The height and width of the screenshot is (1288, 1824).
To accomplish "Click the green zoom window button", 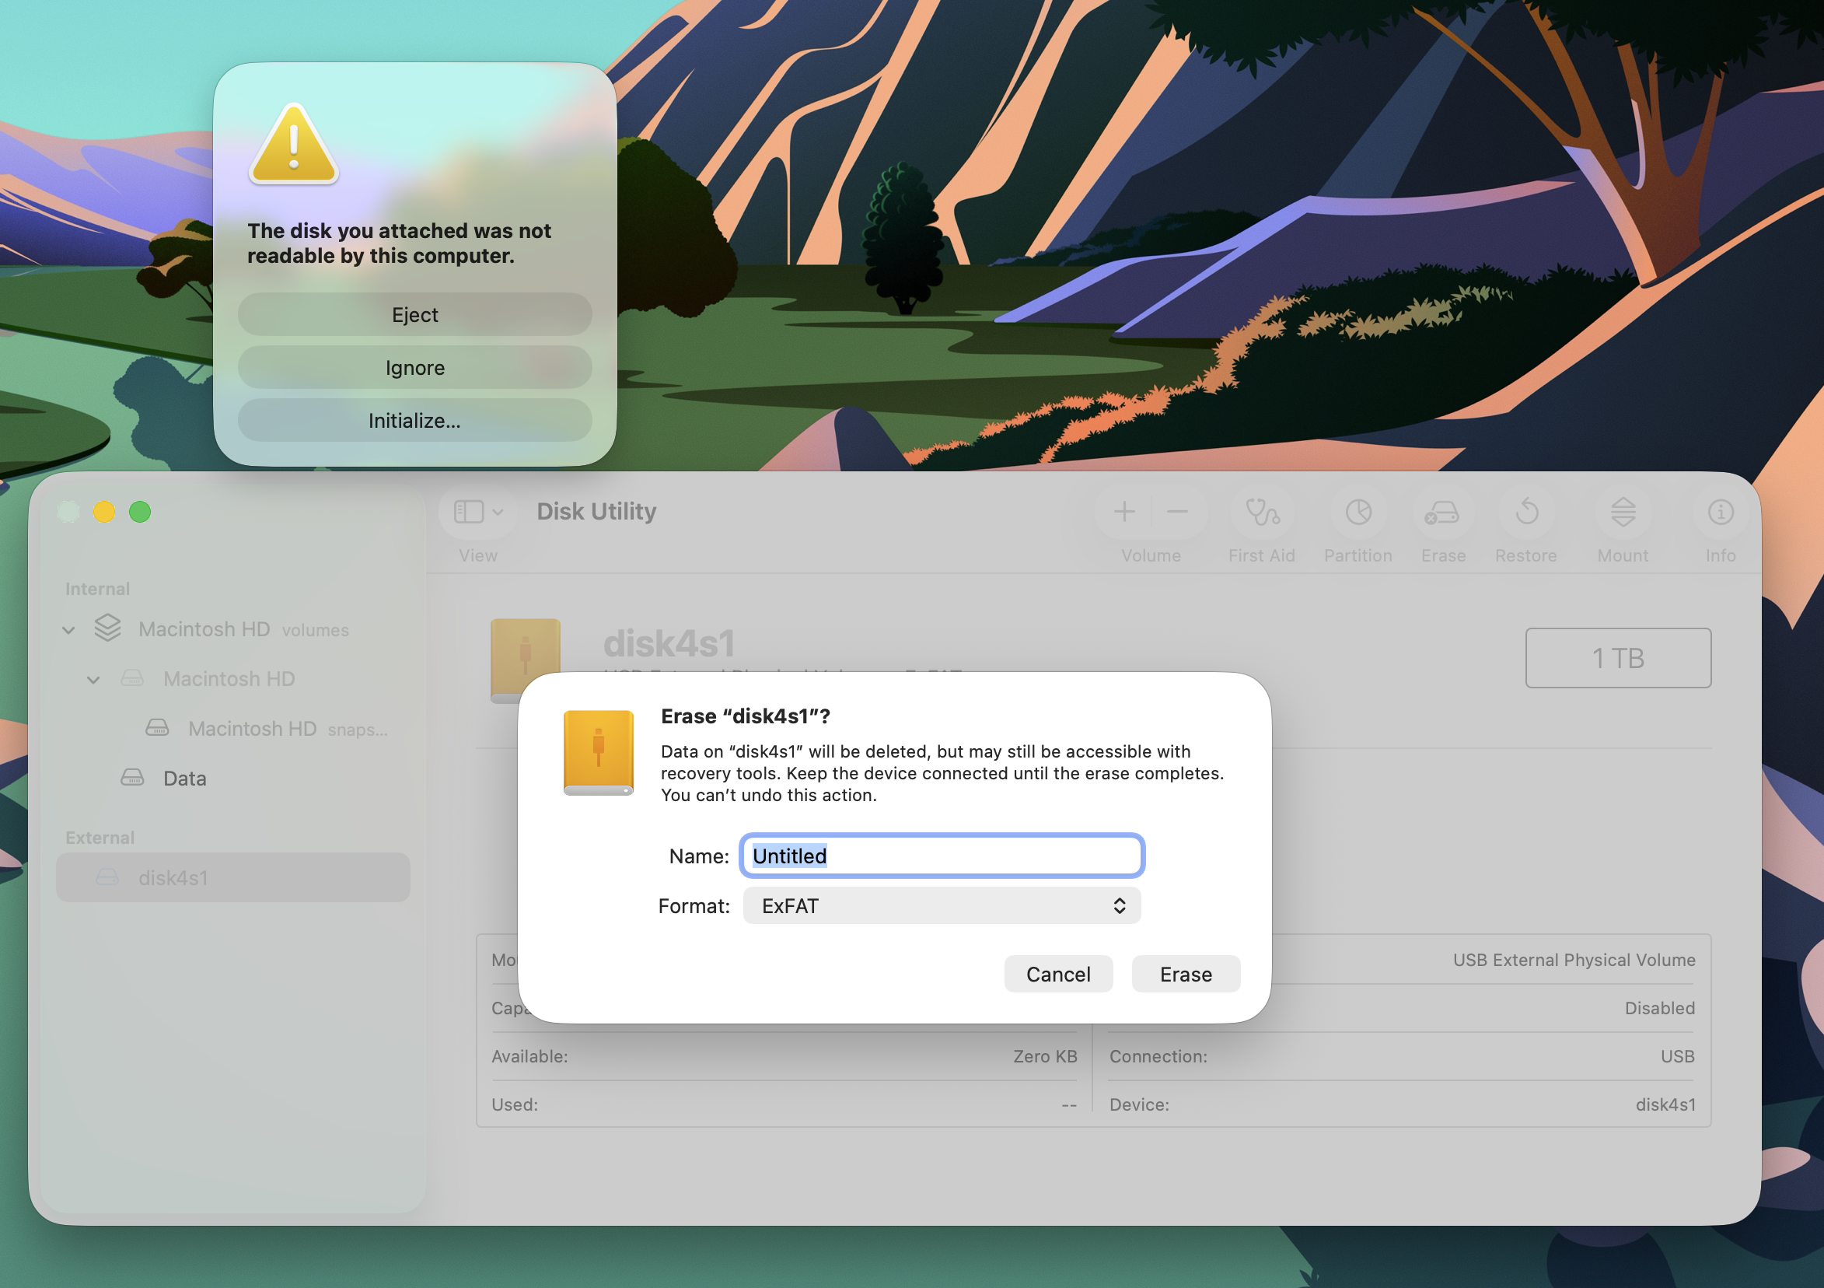I will (x=140, y=512).
